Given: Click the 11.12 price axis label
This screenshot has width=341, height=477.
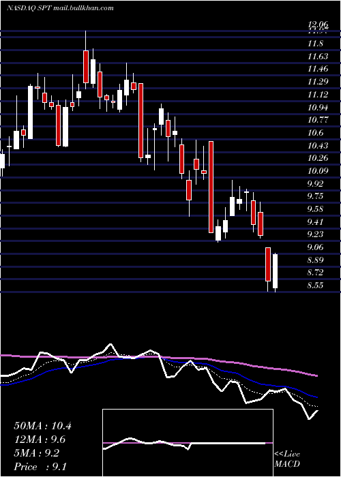Looking at the screenshot, I should (318, 95).
